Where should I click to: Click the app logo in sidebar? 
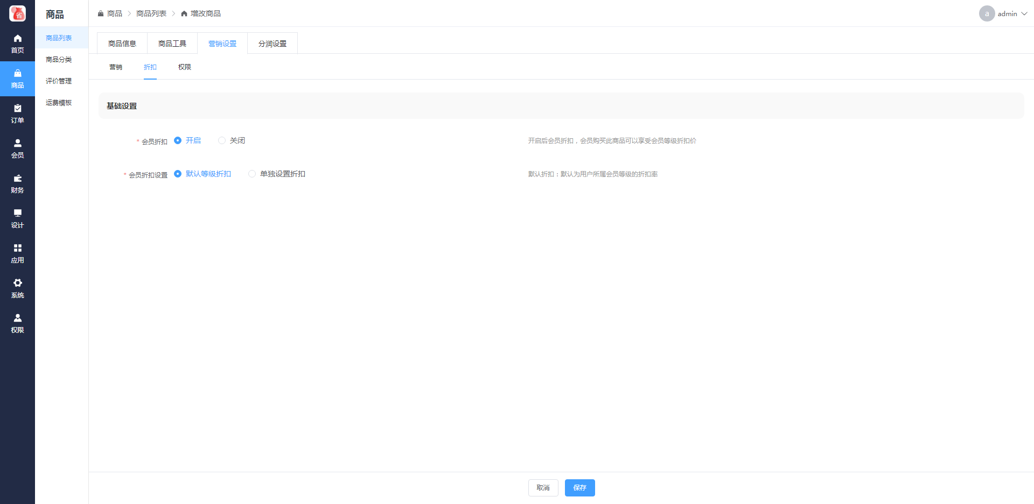[17, 13]
